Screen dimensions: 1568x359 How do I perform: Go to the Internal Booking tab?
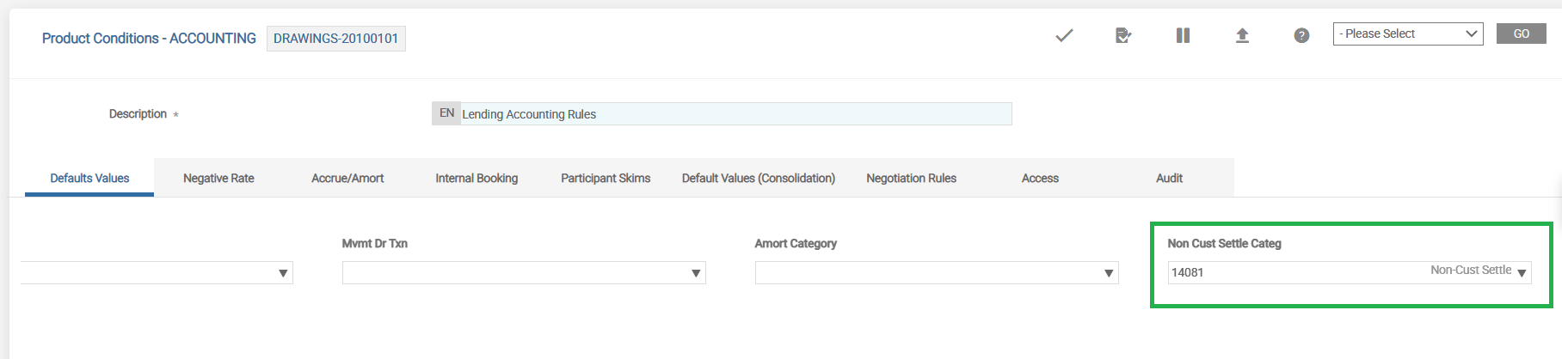pos(477,179)
